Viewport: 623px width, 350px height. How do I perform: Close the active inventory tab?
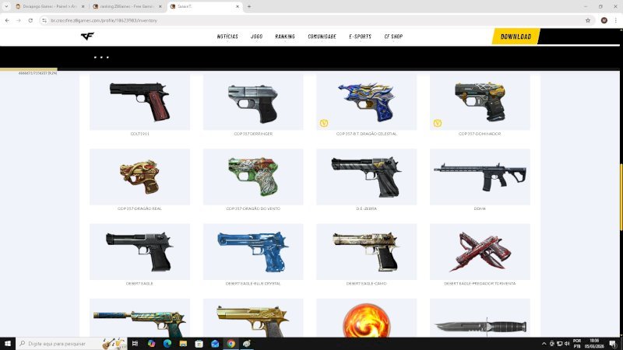238,6
